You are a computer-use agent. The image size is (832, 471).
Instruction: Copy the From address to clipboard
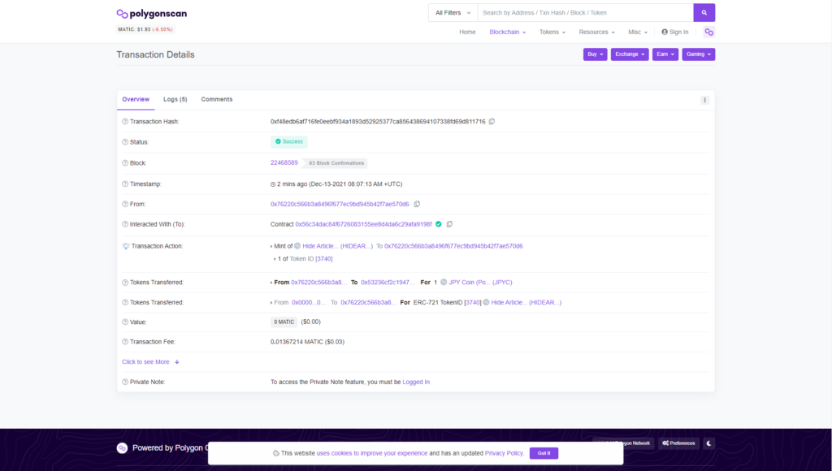click(x=417, y=204)
